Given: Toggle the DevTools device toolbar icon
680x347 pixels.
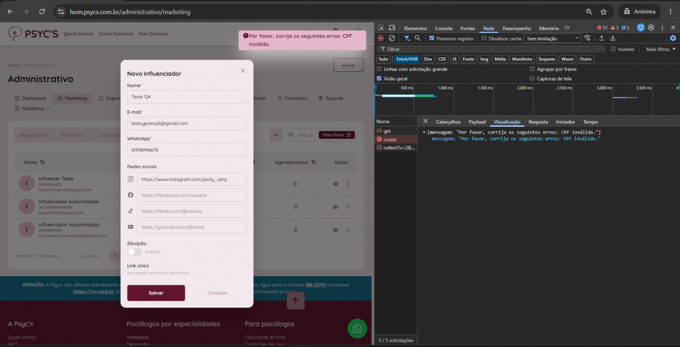Looking at the screenshot, I should (391, 28).
